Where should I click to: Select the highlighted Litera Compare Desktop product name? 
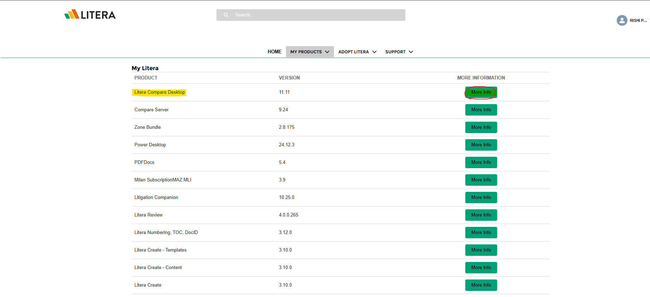click(160, 92)
